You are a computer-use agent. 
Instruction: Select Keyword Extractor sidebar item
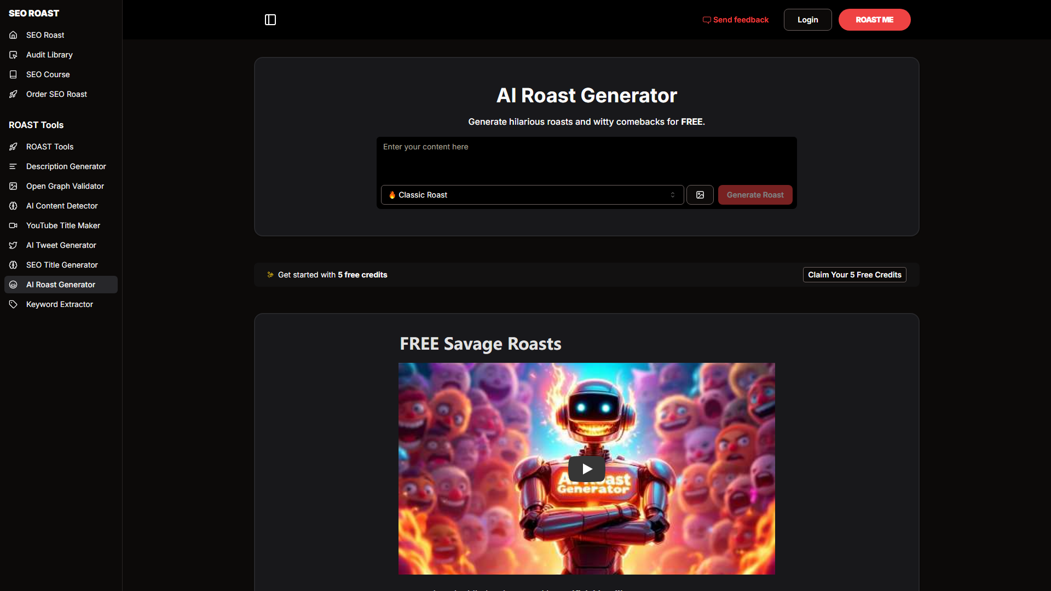coord(59,304)
